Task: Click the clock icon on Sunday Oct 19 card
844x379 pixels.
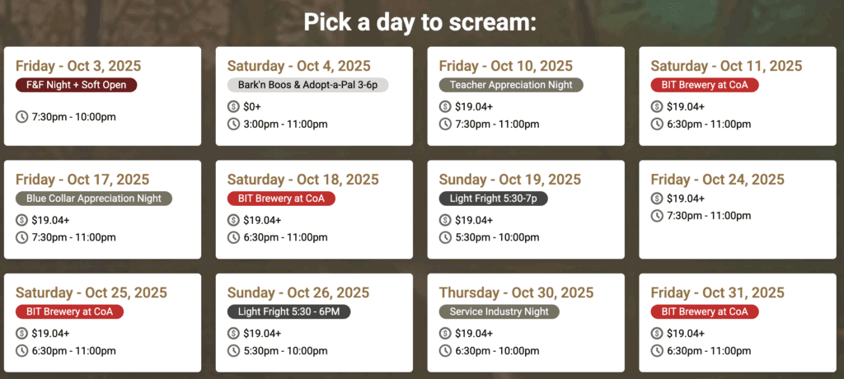Action: [446, 237]
